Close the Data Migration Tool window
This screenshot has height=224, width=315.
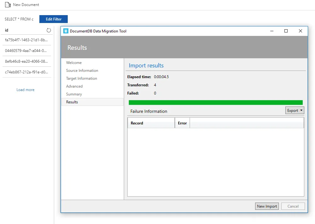pos(300,31)
